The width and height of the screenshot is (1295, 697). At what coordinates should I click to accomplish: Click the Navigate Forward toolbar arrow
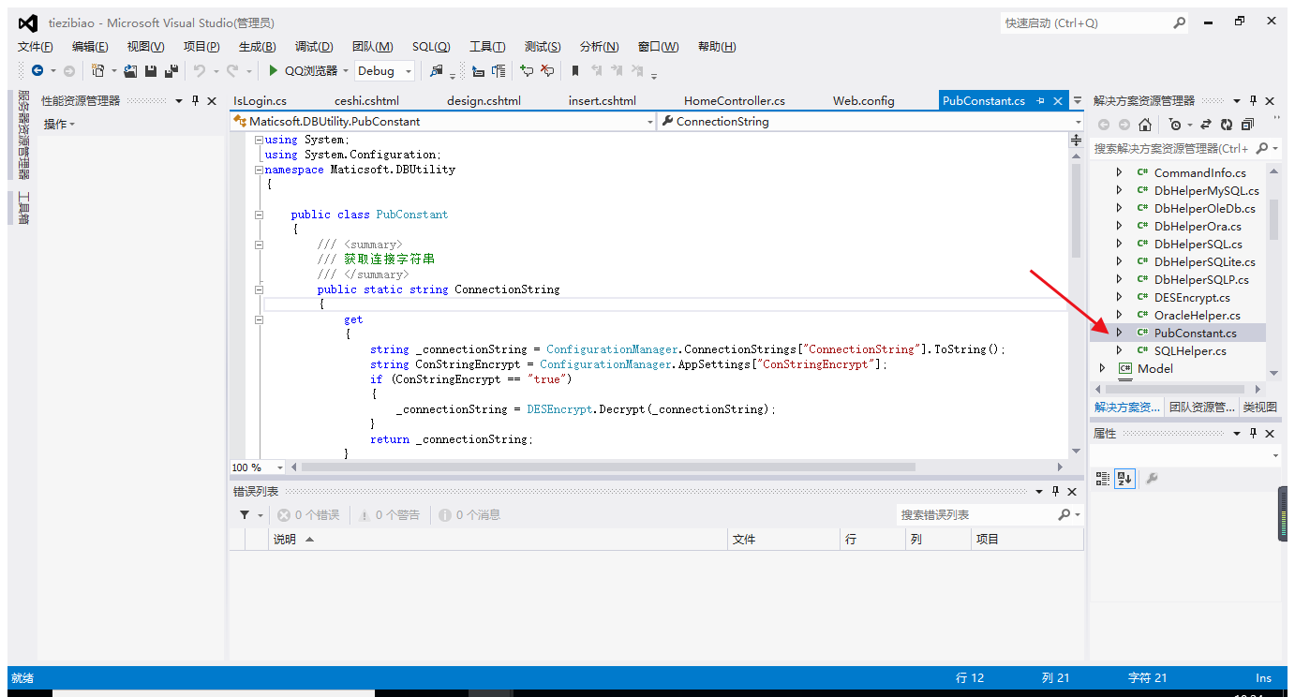pos(68,70)
